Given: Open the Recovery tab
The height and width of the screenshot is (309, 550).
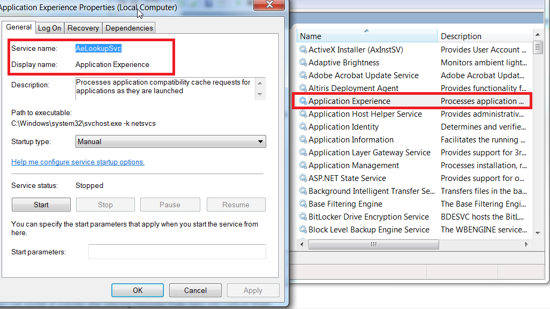Looking at the screenshot, I should point(83,28).
